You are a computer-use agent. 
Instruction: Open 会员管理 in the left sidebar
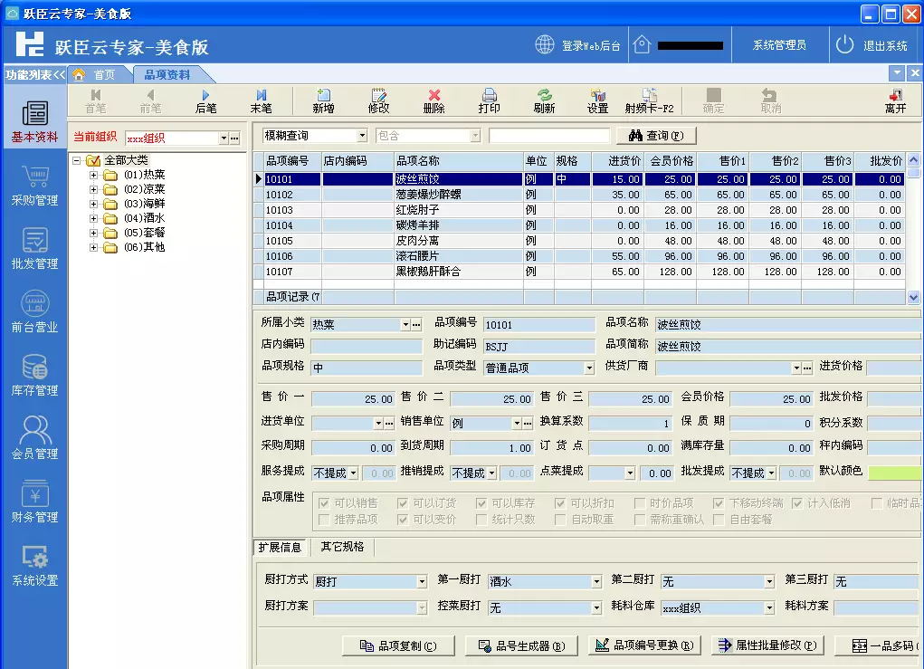34,438
